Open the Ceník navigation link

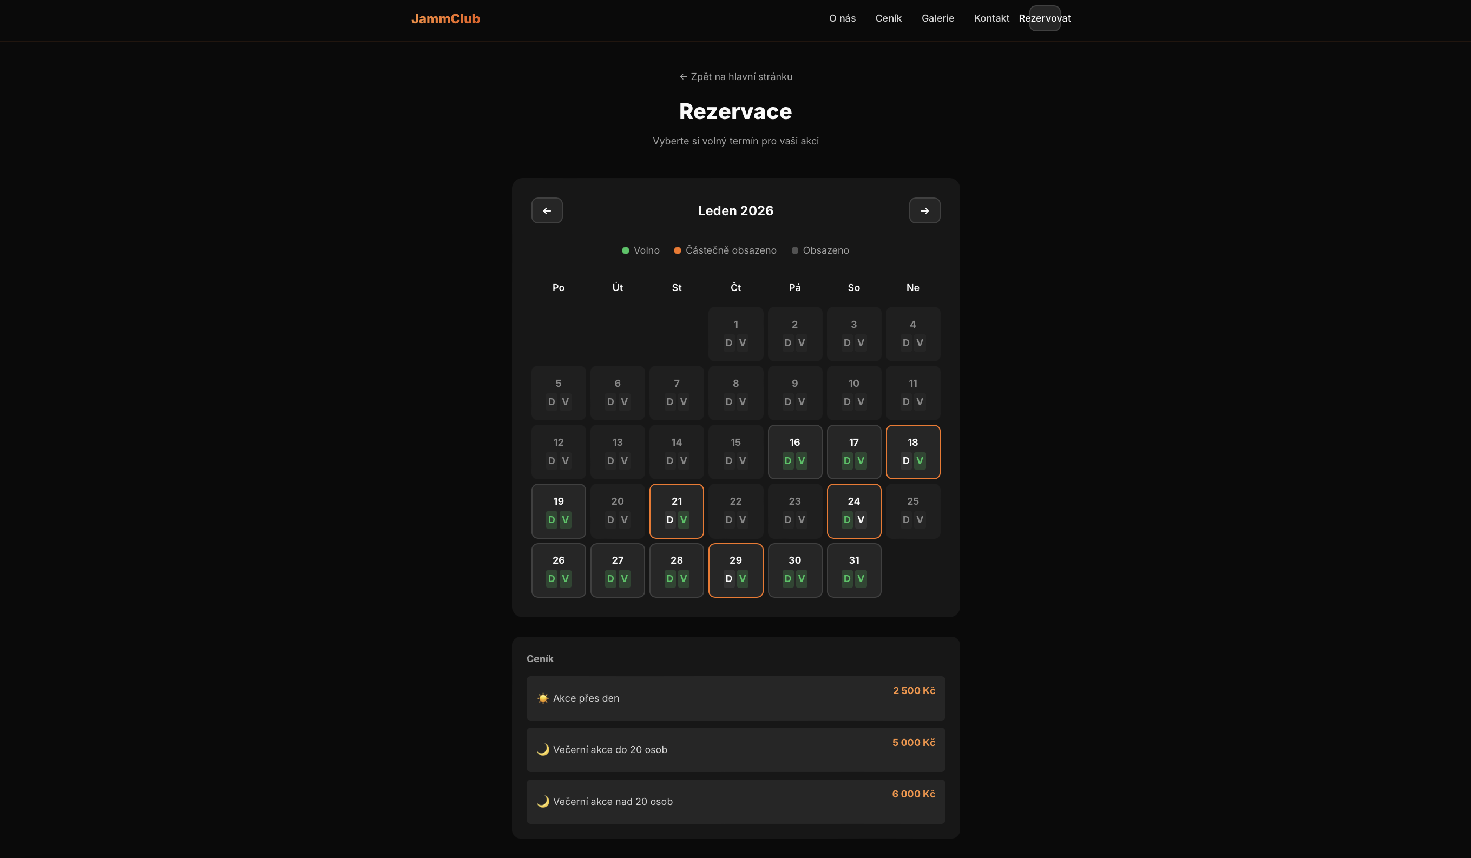(x=888, y=18)
